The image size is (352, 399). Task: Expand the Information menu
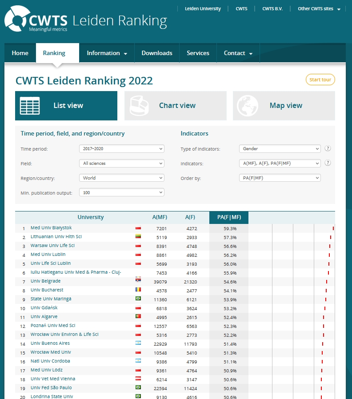point(107,53)
